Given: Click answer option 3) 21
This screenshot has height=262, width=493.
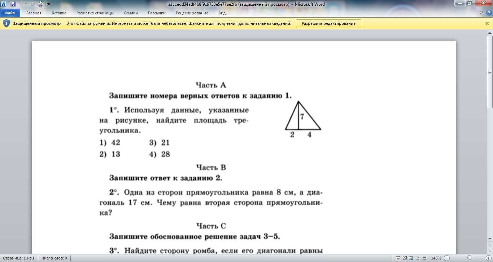Looking at the screenshot, I should point(159,143).
